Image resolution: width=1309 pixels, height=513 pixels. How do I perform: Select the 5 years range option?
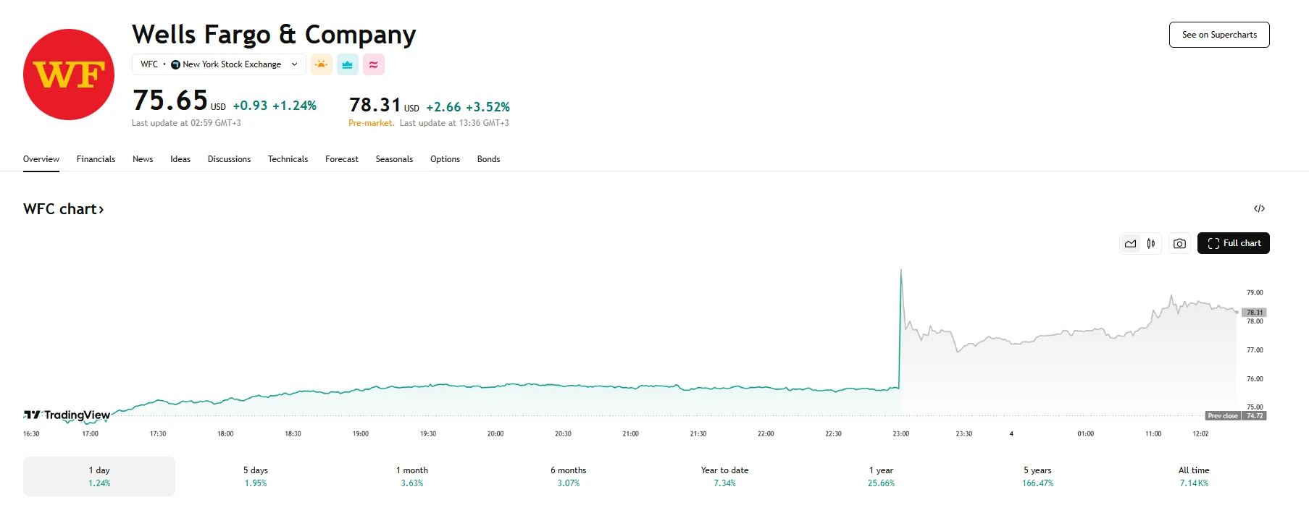(1037, 476)
